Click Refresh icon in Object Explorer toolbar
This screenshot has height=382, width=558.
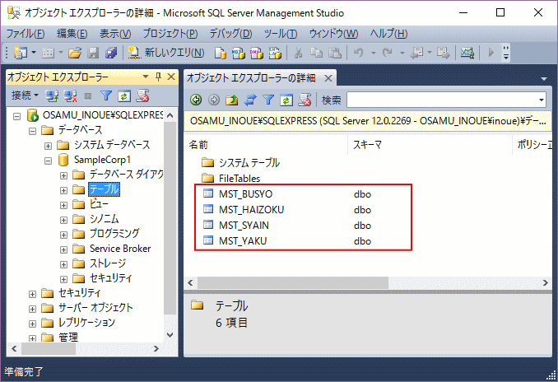coord(124,95)
